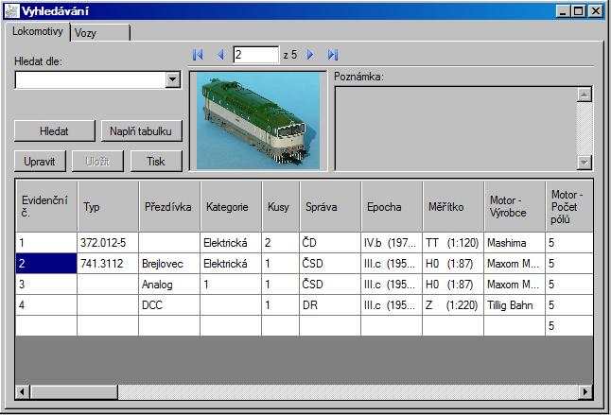Go to the first record arrow

coord(198,56)
